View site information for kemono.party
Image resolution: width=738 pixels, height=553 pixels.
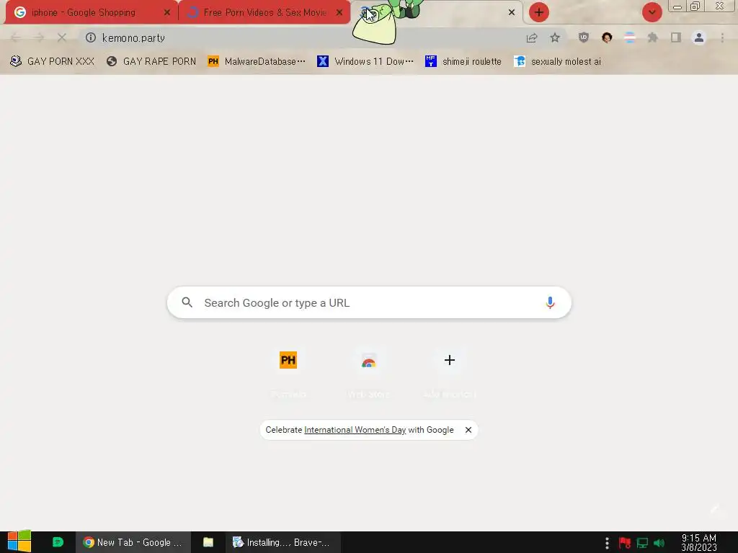tap(91, 37)
